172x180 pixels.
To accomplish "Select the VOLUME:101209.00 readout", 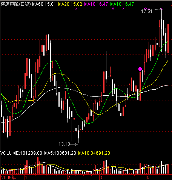I will 21,153.
